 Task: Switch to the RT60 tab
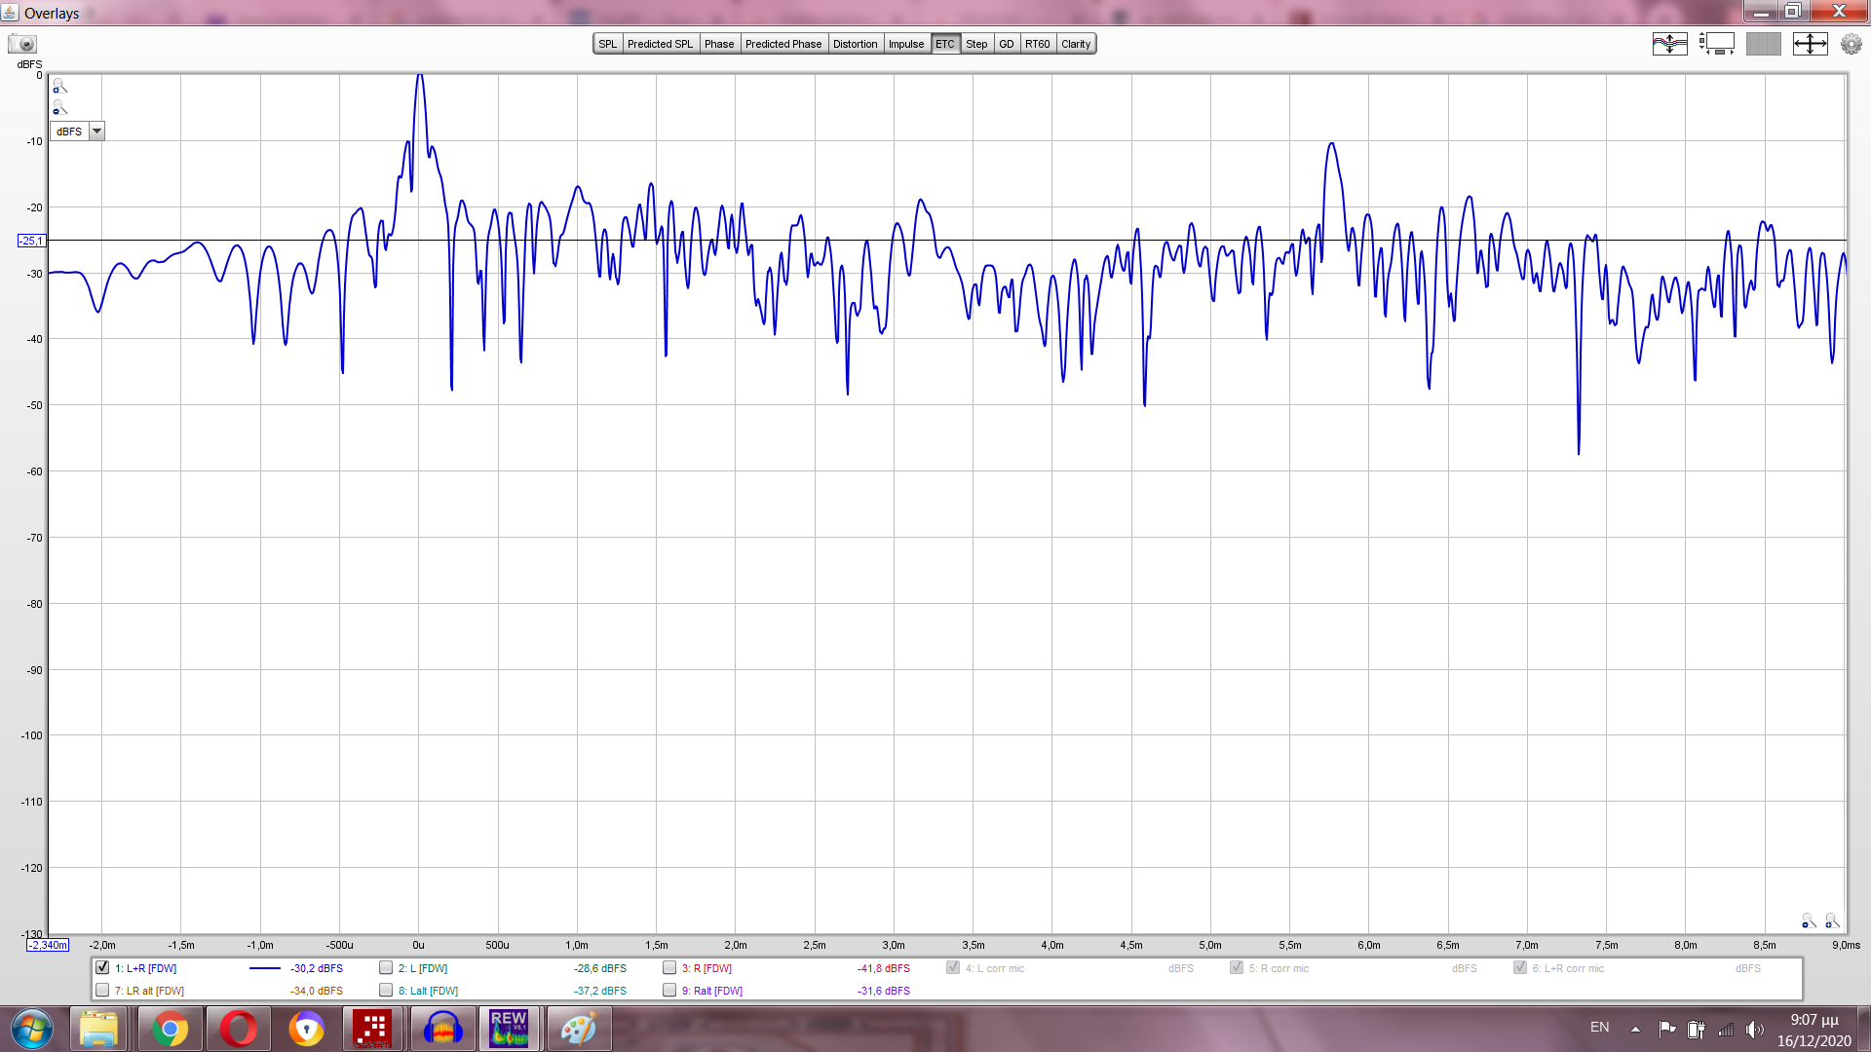(x=1037, y=44)
